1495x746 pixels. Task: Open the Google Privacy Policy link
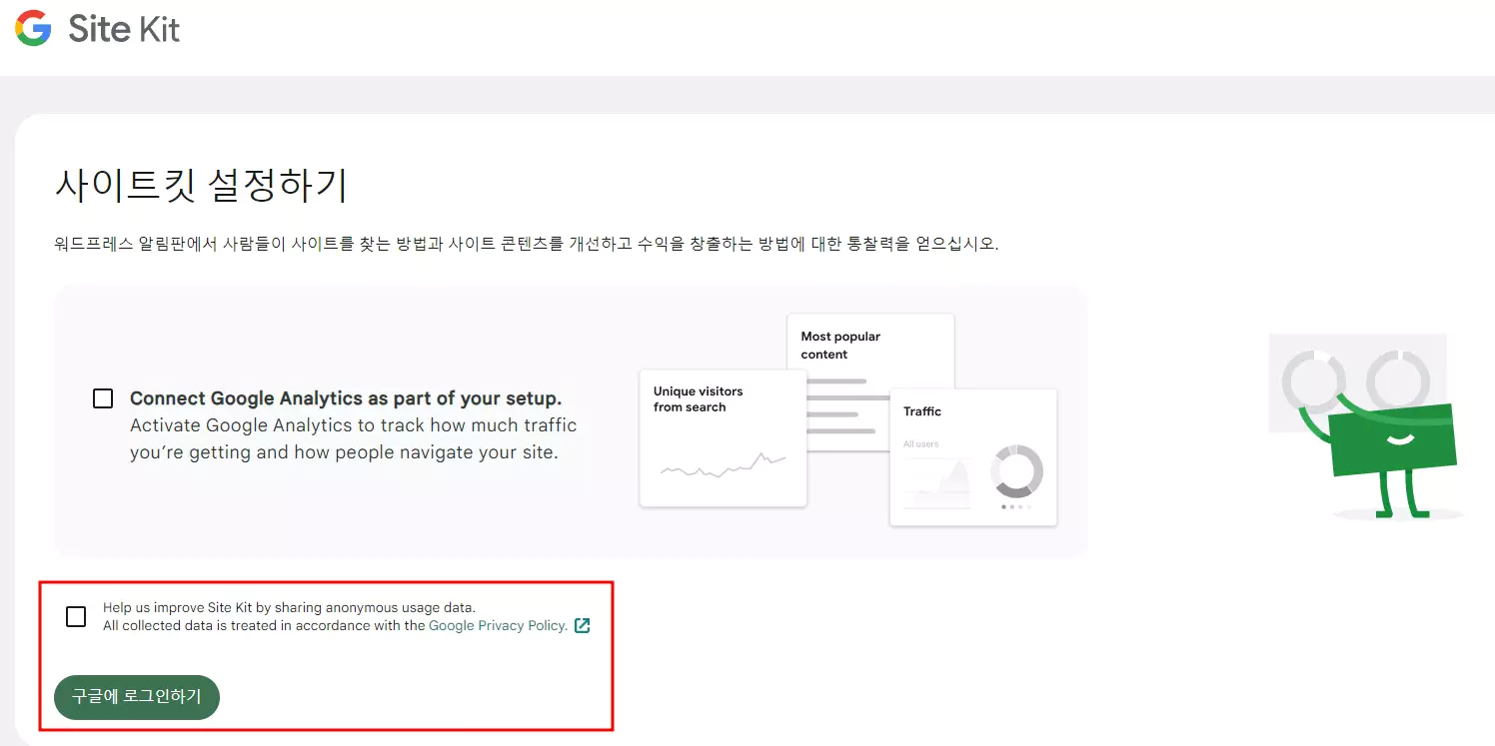(x=498, y=626)
